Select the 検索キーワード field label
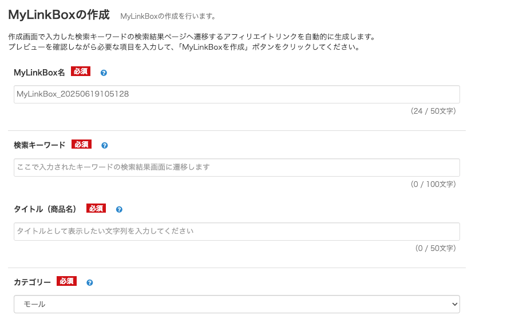515x323 pixels. [39, 145]
